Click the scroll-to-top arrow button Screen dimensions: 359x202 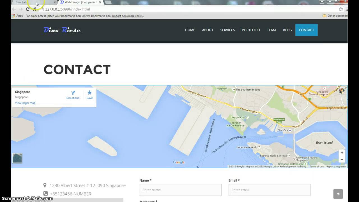pyautogui.click(x=338, y=194)
